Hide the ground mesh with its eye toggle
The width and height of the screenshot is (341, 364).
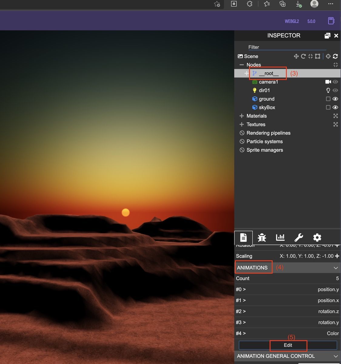tap(335, 99)
